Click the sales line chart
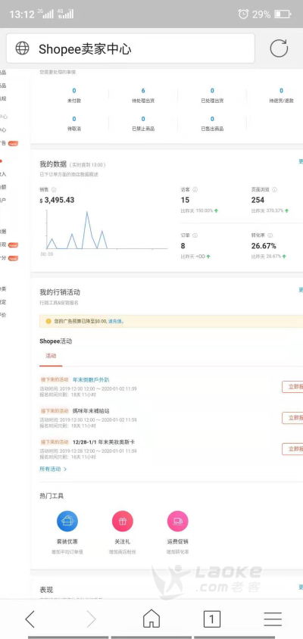The height and width of the screenshot is (639, 303). [107, 230]
